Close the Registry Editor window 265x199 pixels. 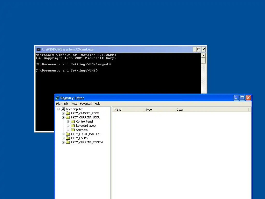[248, 98]
